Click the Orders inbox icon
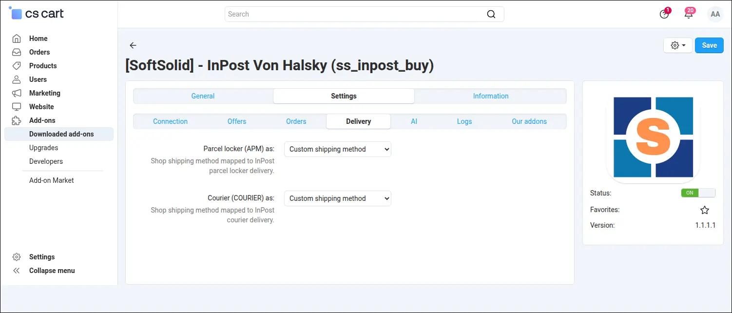This screenshot has height=313, width=732. tap(17, 52)
